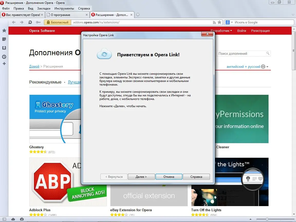Click Далее to continue setup
Viewport: 296px width, 222px height.
[141, 177]
